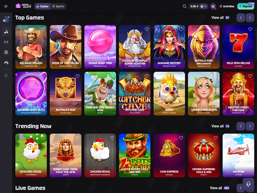Switch to the Sports tab

(x=58, y=6)
